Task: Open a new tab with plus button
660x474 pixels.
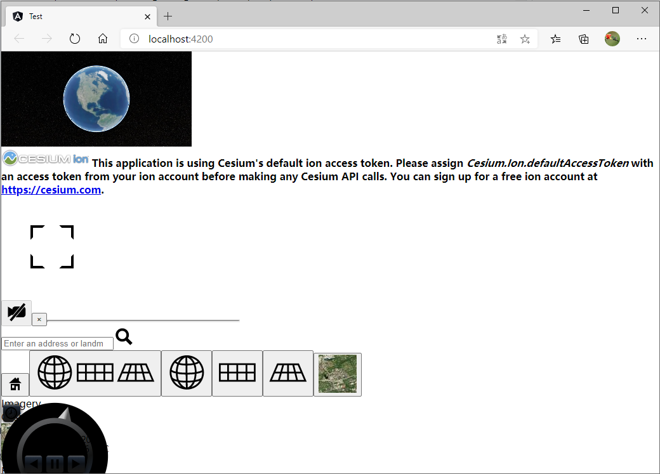Action: click(x=168, y=16)
